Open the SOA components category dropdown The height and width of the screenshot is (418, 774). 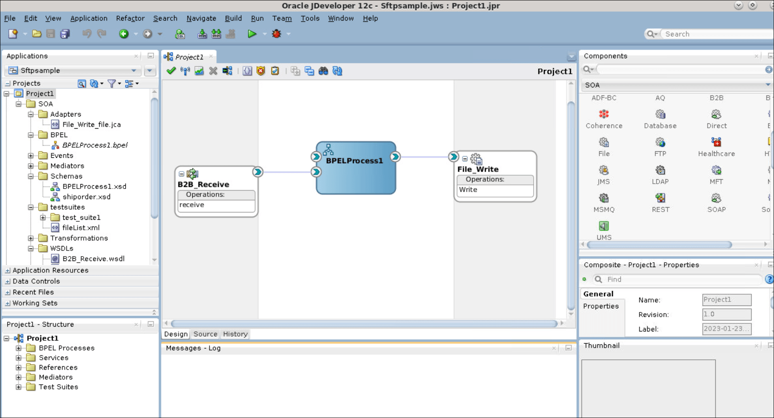pyautogui.click(x=676, y=85)
